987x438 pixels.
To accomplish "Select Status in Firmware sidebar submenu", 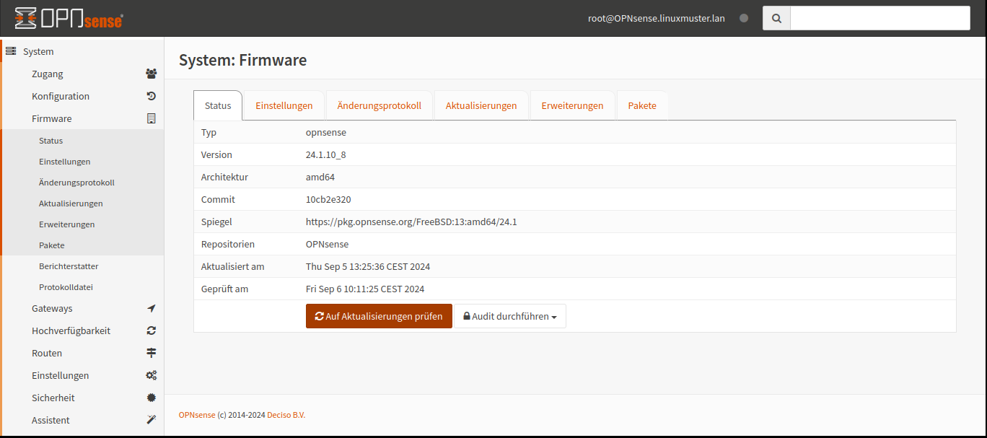I will point(82,141).
